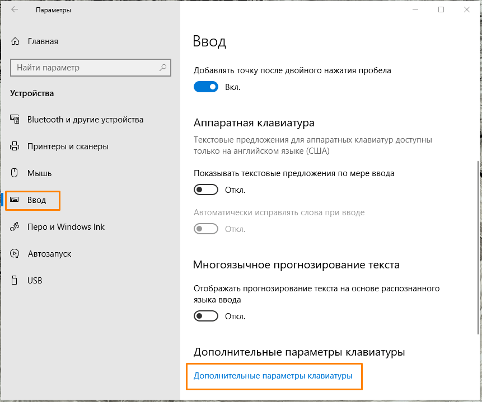
Task: Click the USB drive icon
Action: (15, 281)
